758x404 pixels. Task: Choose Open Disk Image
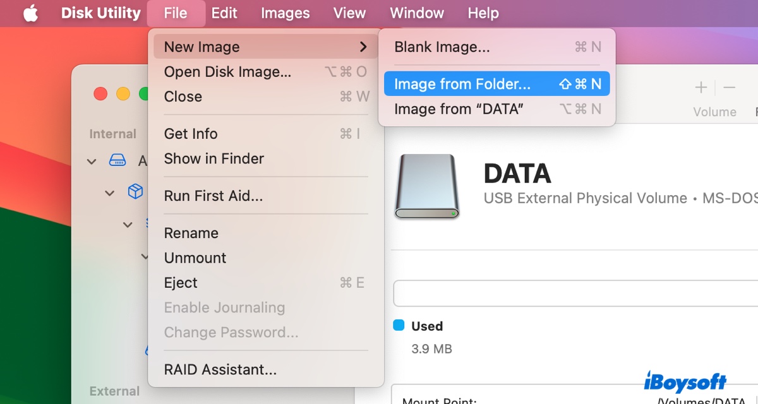click(228, 71)
